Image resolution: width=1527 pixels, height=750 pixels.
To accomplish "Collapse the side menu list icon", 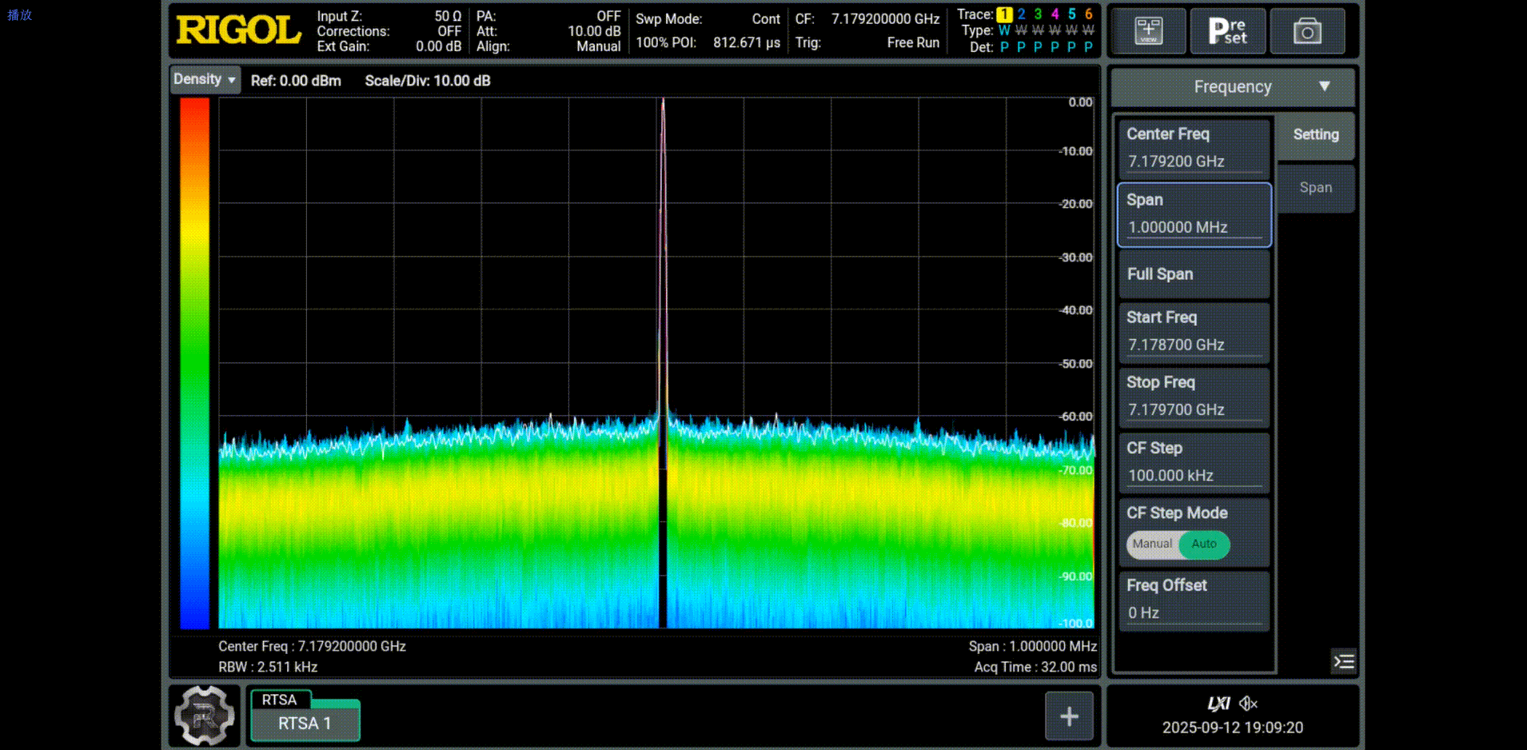I will pyautogui.click(x=1344, y=661).
